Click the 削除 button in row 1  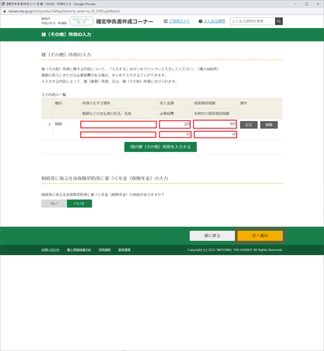(x=269, y=125)
